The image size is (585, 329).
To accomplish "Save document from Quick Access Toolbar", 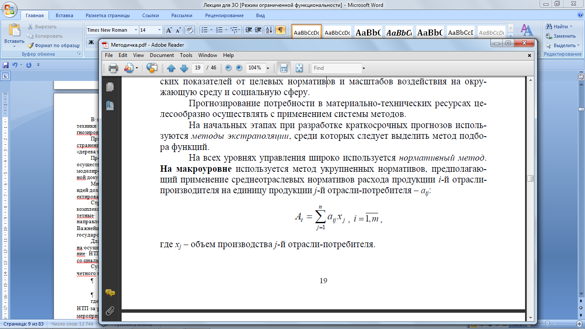I will pos(6,65).
